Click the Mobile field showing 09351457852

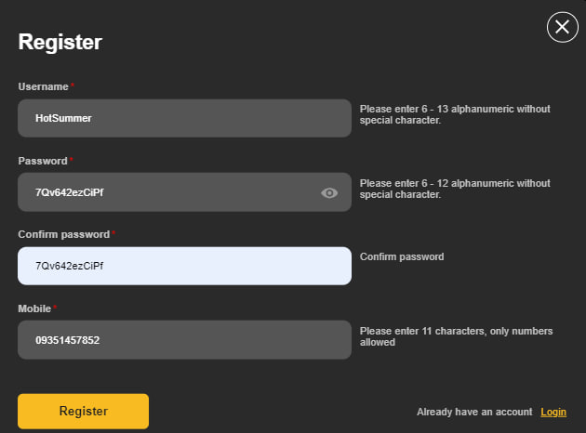coord(184,340)
